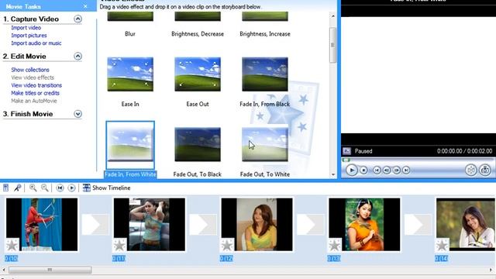Screen dimensions: 496x279
Task: Select the yellow-top woman clip
Action: click(257, 225)
